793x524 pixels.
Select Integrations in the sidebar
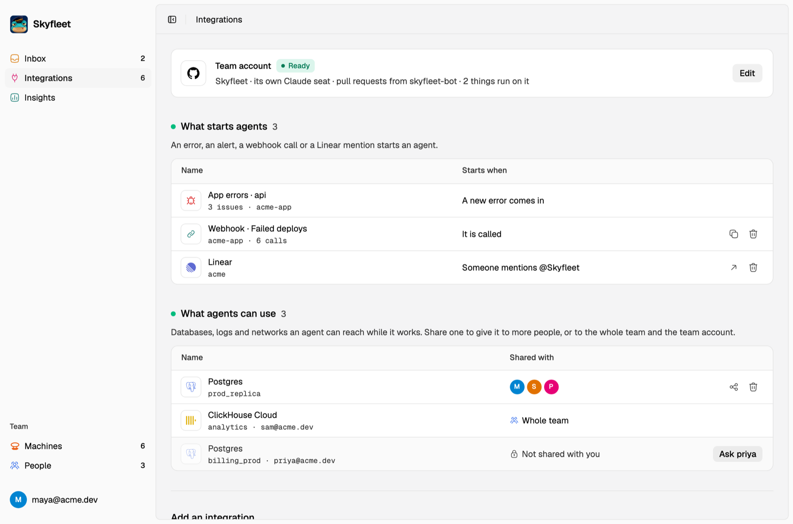[78, 78]
